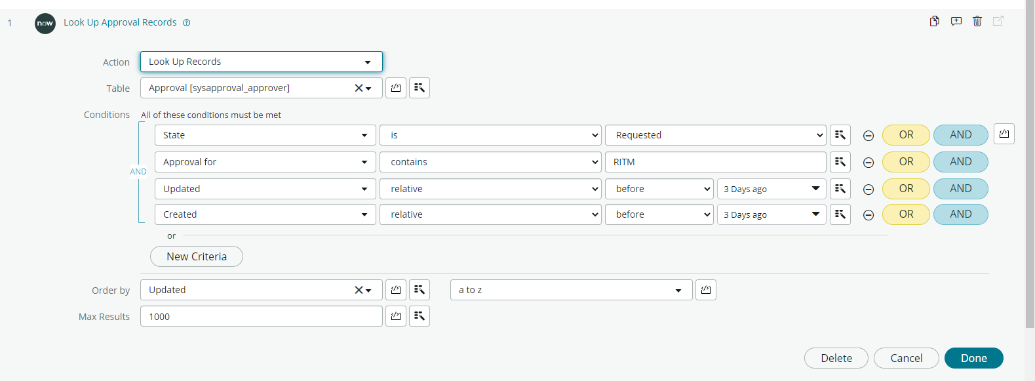Open Updated row '3 Days ago' dropdown
1035x381 pixels.
tap(772, 189)
